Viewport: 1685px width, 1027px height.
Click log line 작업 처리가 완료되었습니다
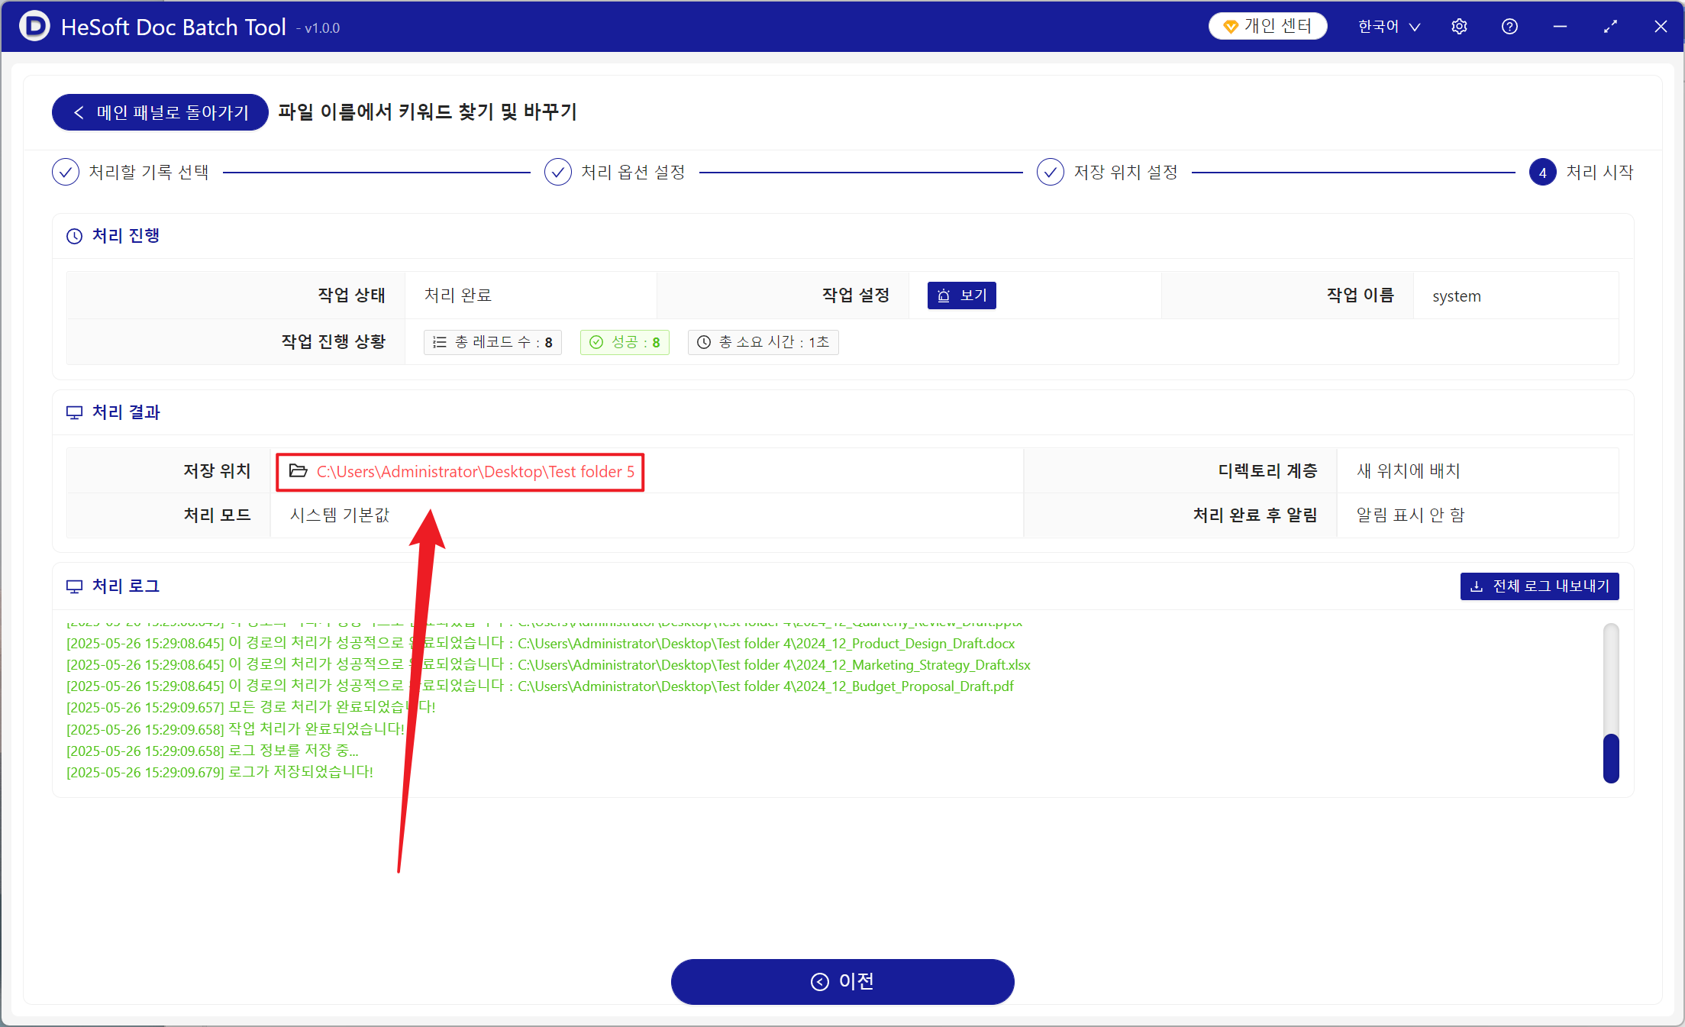click(x=235, y=729)
